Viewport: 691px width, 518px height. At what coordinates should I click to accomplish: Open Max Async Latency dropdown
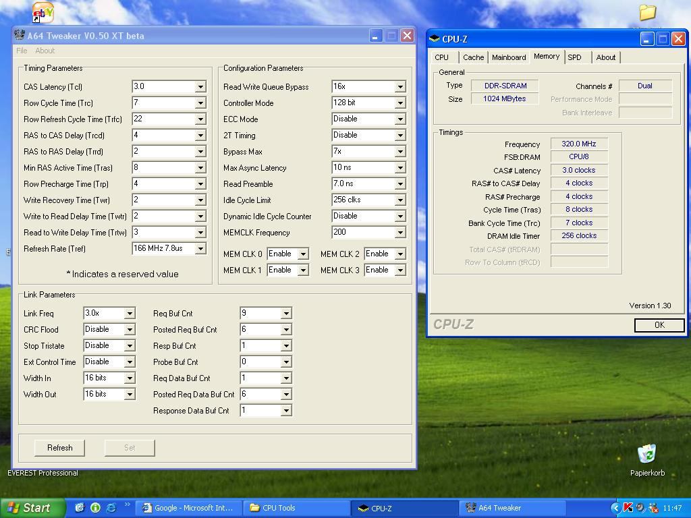pyautogui.click(x=400, y=168)
